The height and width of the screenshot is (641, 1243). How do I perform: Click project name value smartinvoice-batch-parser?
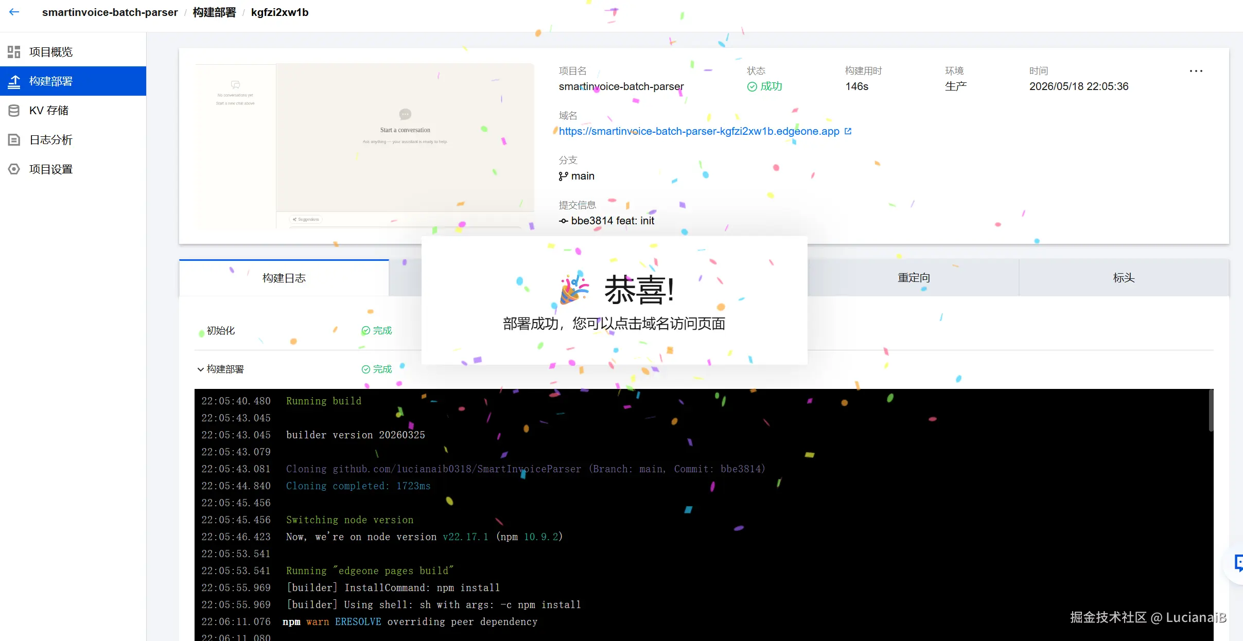click(x=621, y=86)
